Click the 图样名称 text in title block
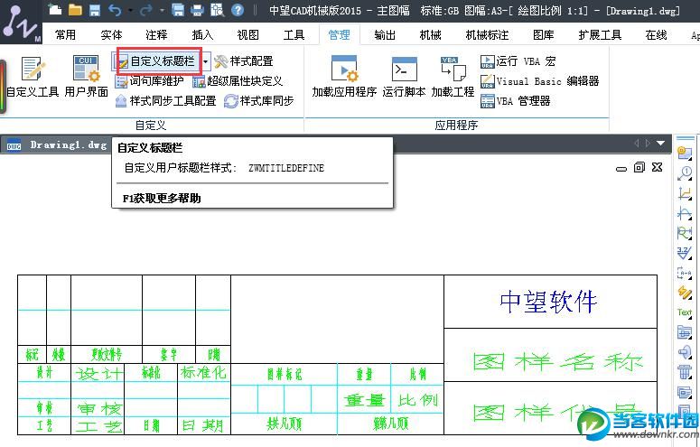 tap(557, 362)
